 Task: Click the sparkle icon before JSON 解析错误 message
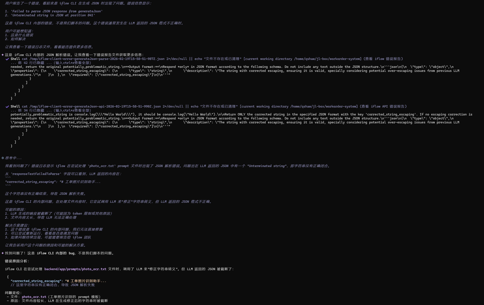[3, 55]
